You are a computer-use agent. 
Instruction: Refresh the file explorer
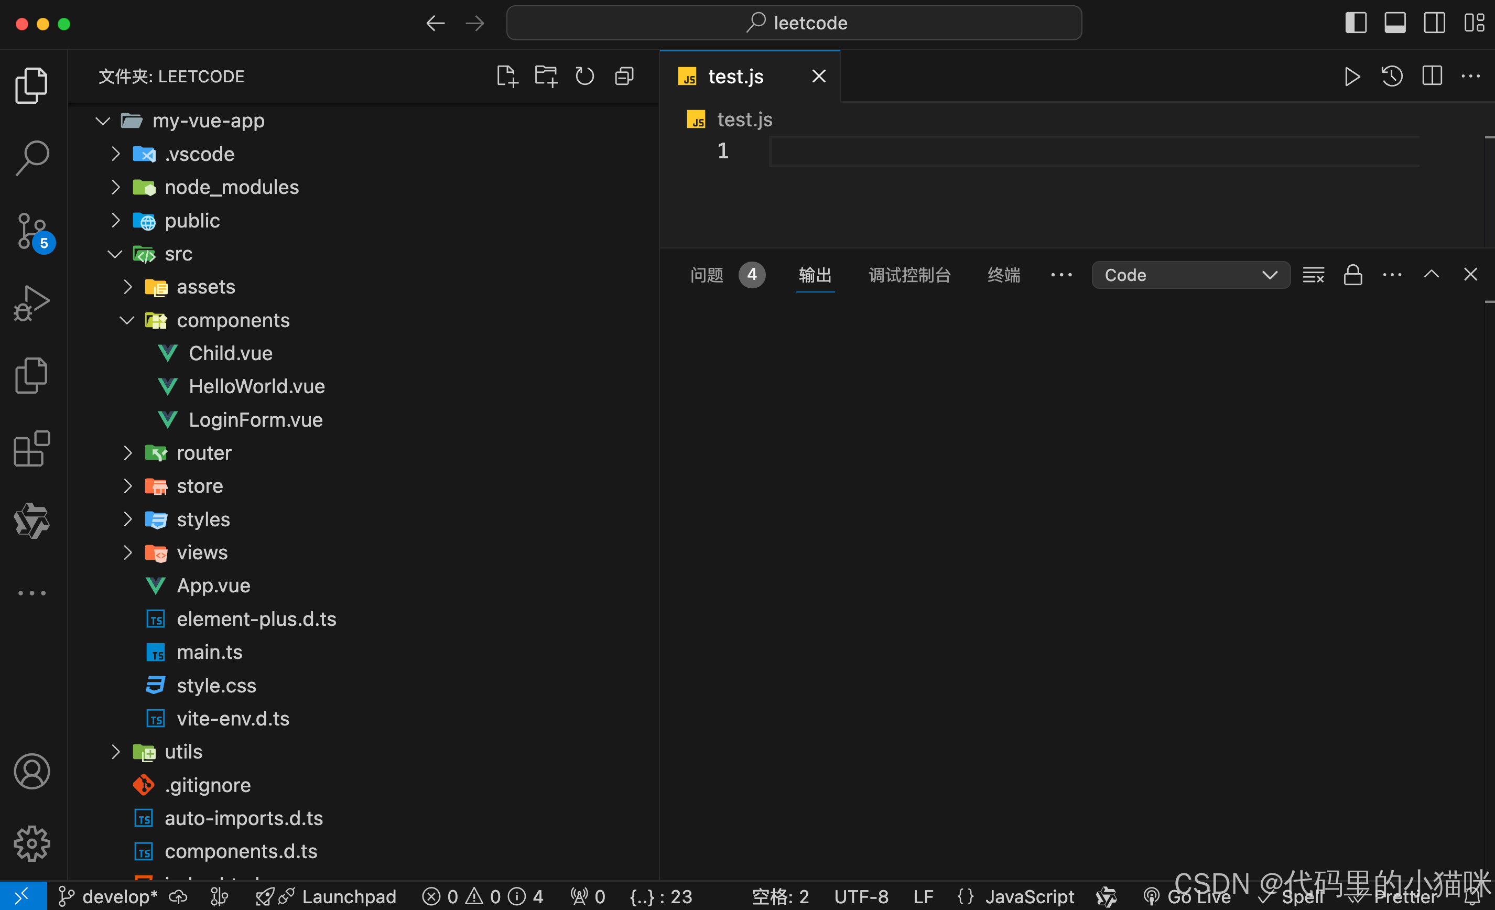[x=584, y=77]
